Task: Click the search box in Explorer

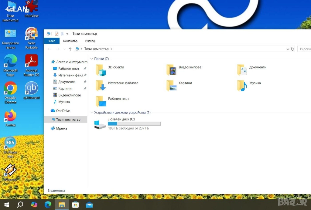Action: 304,49
